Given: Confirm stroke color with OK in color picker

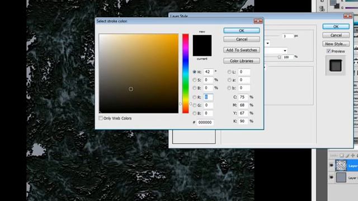Looking at the screenshot, I should pos(242,31).
